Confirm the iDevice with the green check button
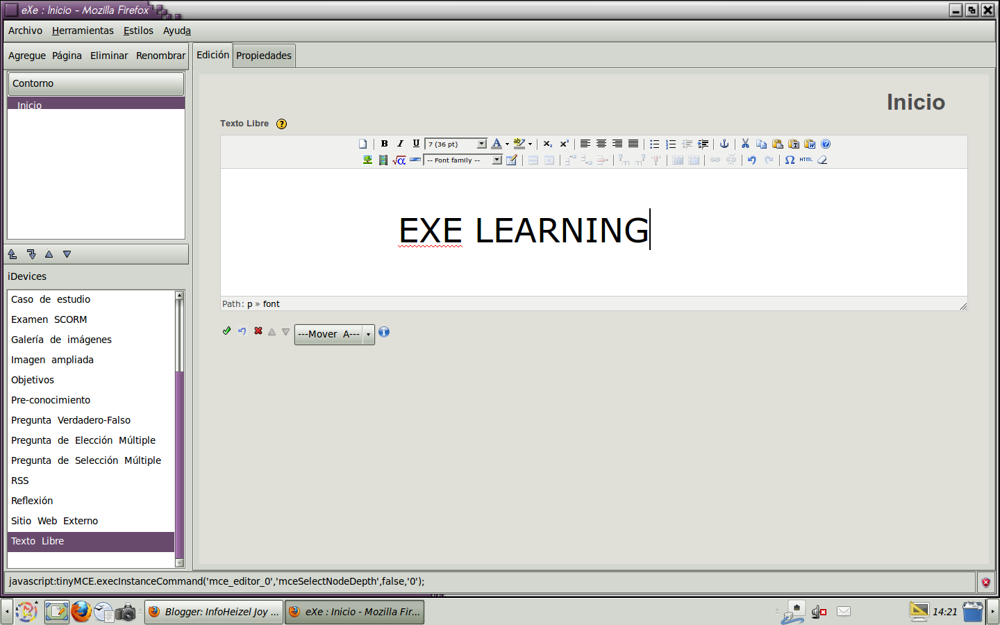Screen dimensions: 1000x625 pyautogui.click(x=226, y=331)
